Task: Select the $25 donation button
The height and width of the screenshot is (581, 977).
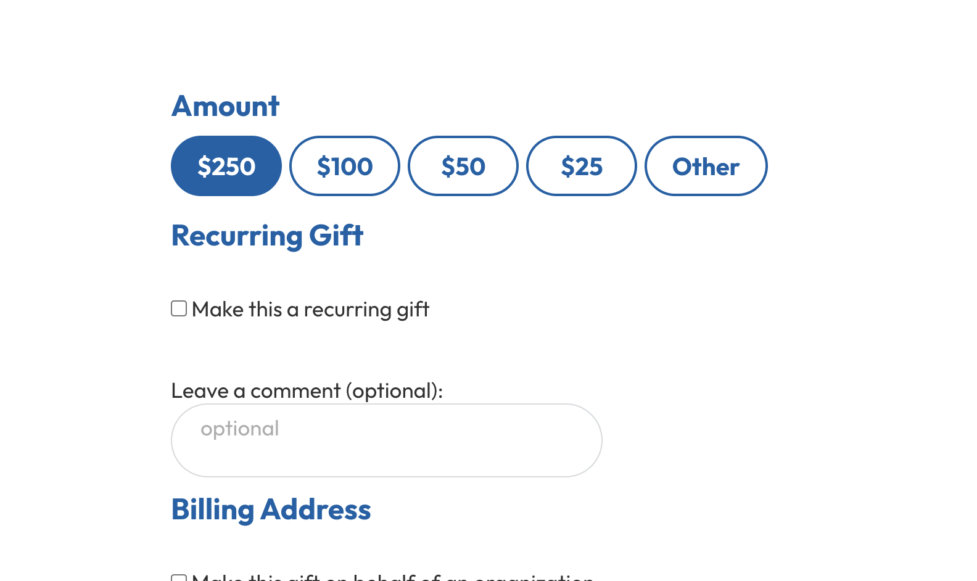Action: point(582,166)
